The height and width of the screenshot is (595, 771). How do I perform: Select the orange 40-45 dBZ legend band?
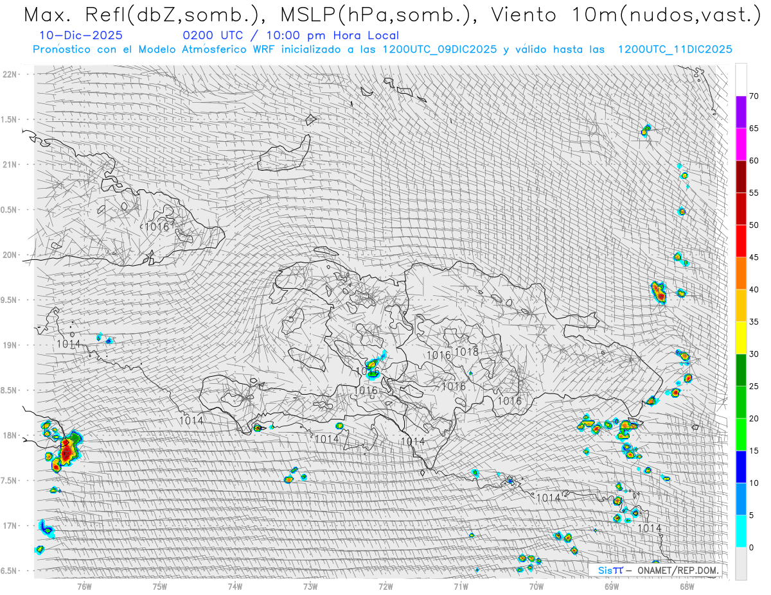[741, 273]
